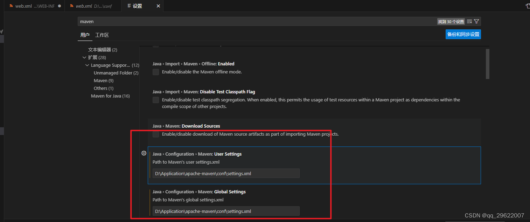Toggle Disable Test Classpath Flag checkbox
Image resolution: width=530 pixels, height=222 pixels.
156,100
